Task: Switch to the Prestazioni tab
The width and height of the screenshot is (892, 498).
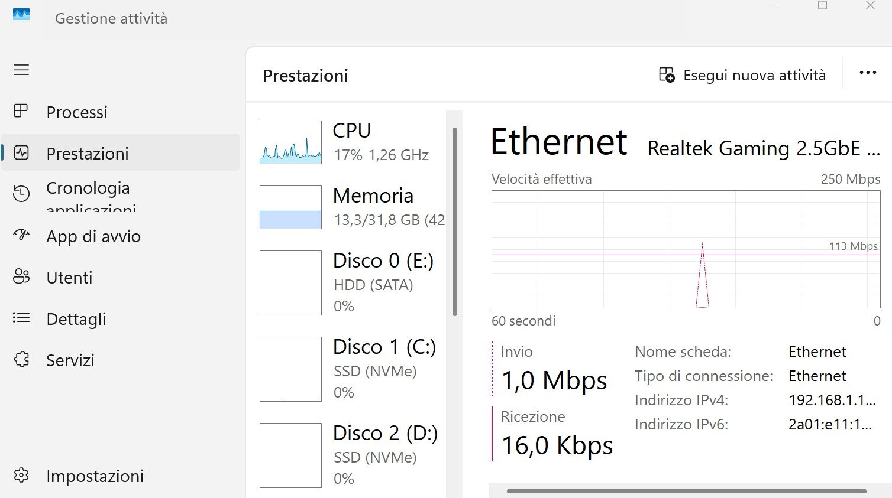Action: (87, 154)
